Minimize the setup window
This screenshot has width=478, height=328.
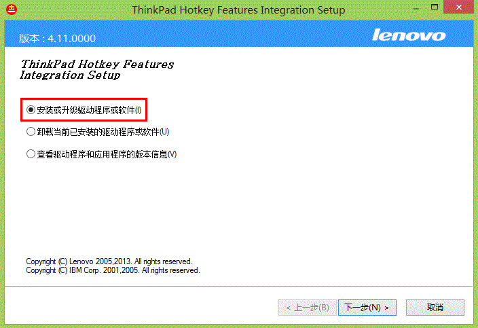[416, 9]
